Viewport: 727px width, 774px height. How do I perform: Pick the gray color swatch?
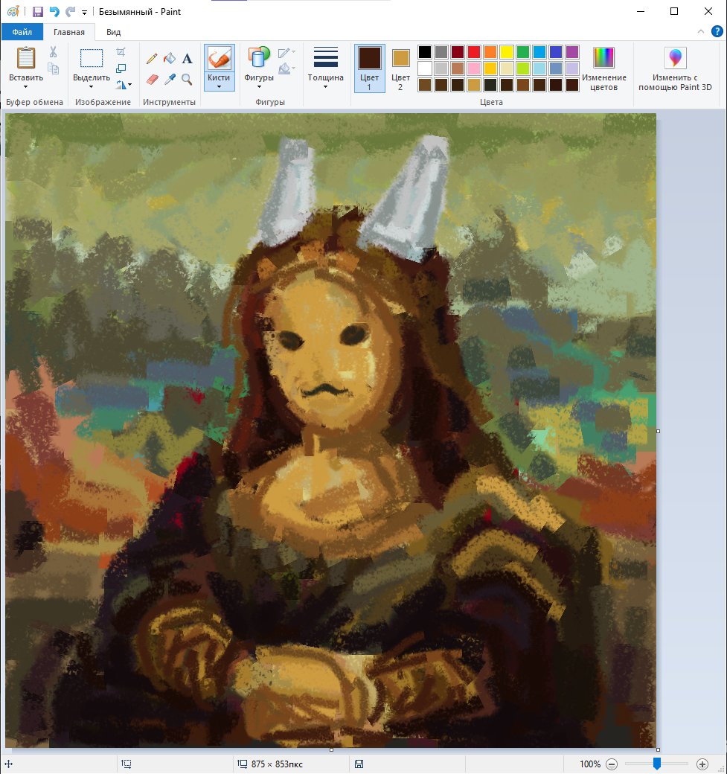[441, 52]
